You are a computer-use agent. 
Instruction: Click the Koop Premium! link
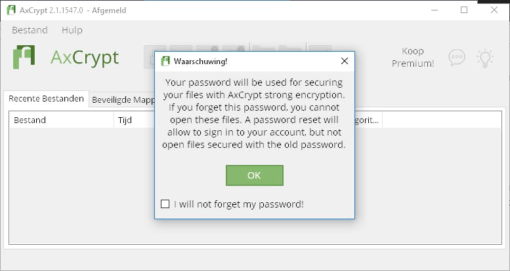(x=413, y=58)
